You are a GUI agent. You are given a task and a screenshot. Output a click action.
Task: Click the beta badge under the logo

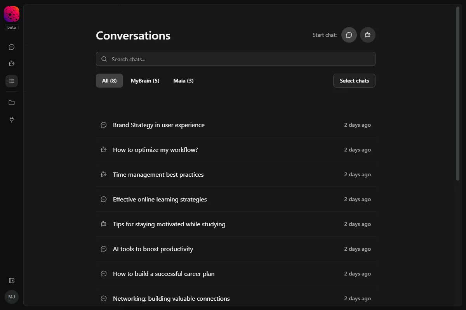(12, 28)
